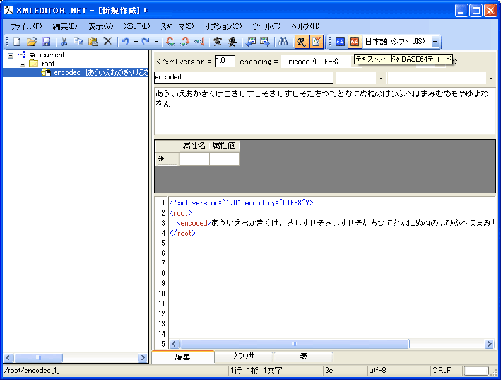
Task: Collapse the root tree node
Action: click(x=22, y=64)
